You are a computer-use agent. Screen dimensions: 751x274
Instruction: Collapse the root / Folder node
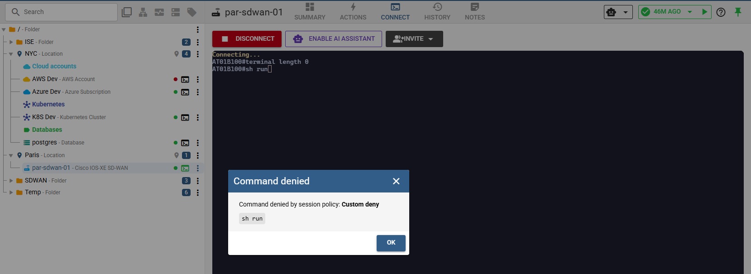click(x=4, y=29)
